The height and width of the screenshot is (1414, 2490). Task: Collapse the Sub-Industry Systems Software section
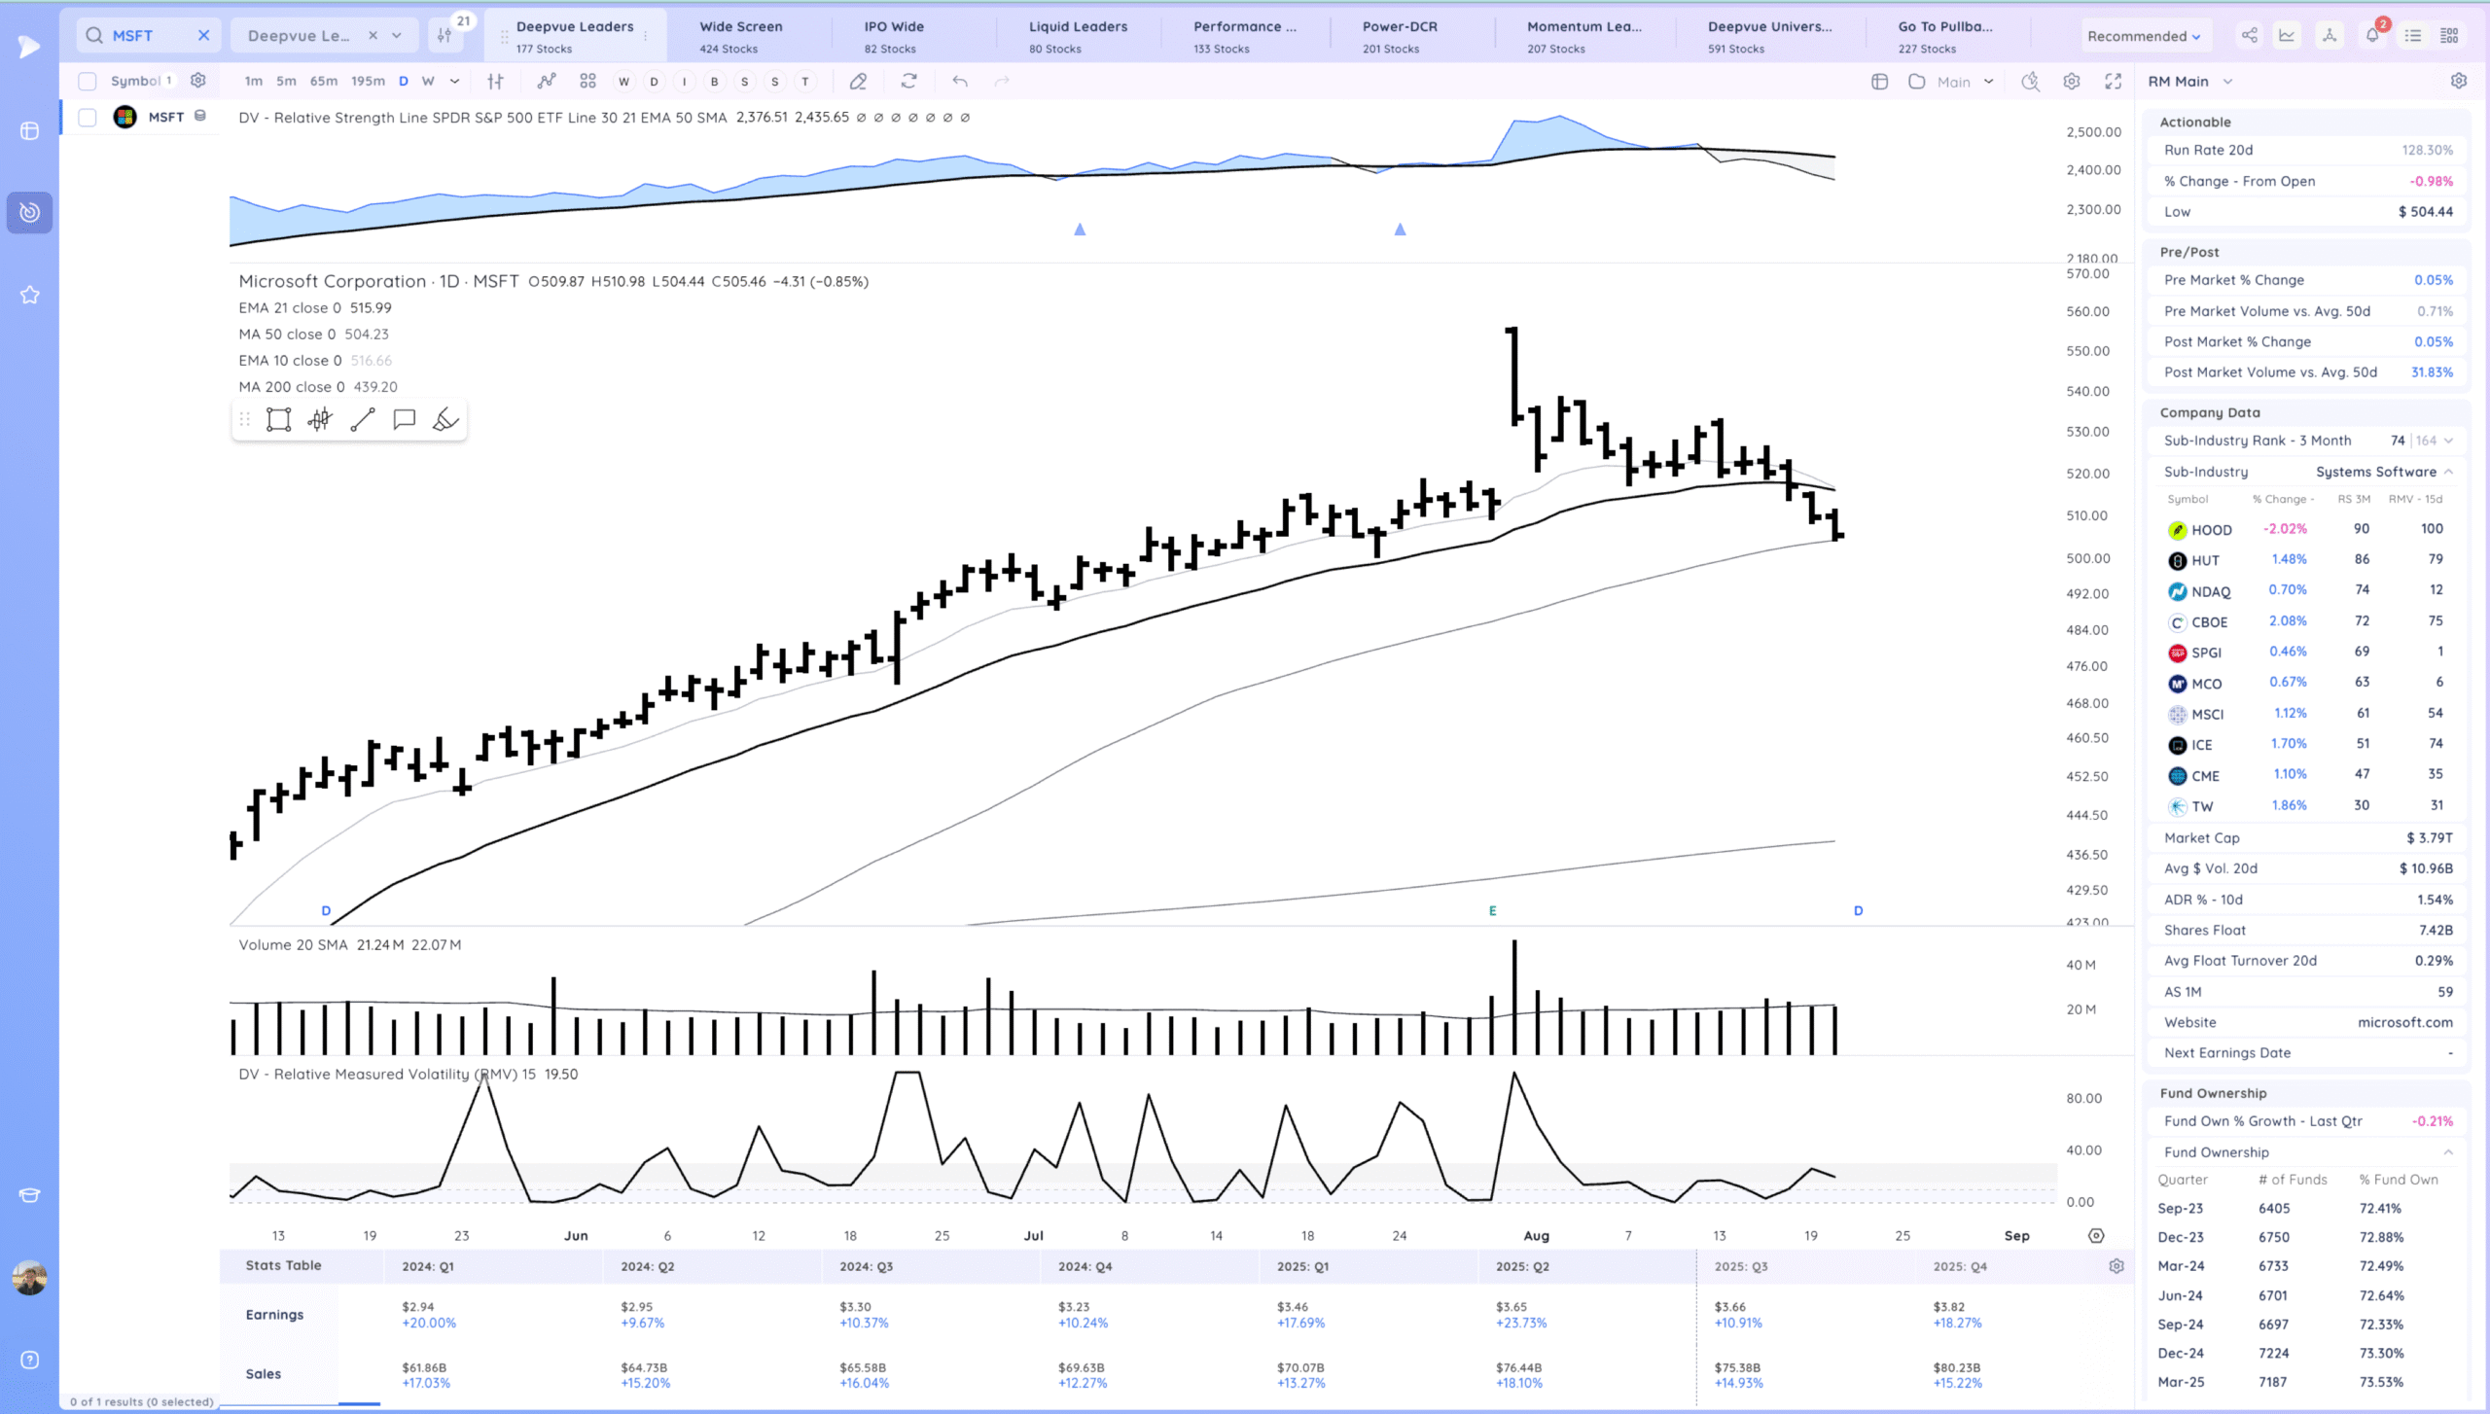2448,472
